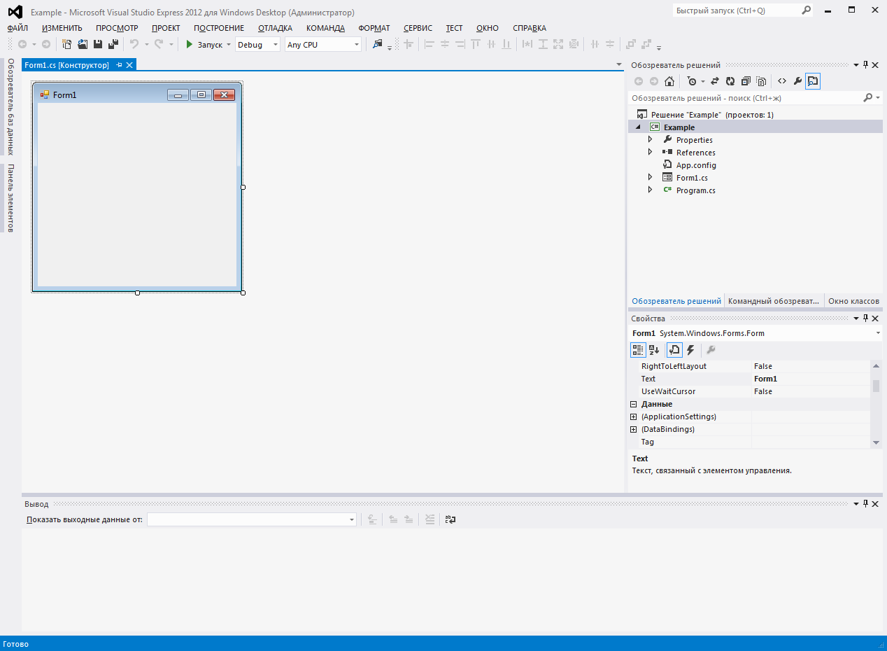
Task: Open the ПОСТРОЕНИЕ menu
Action: tap(219, 28)
